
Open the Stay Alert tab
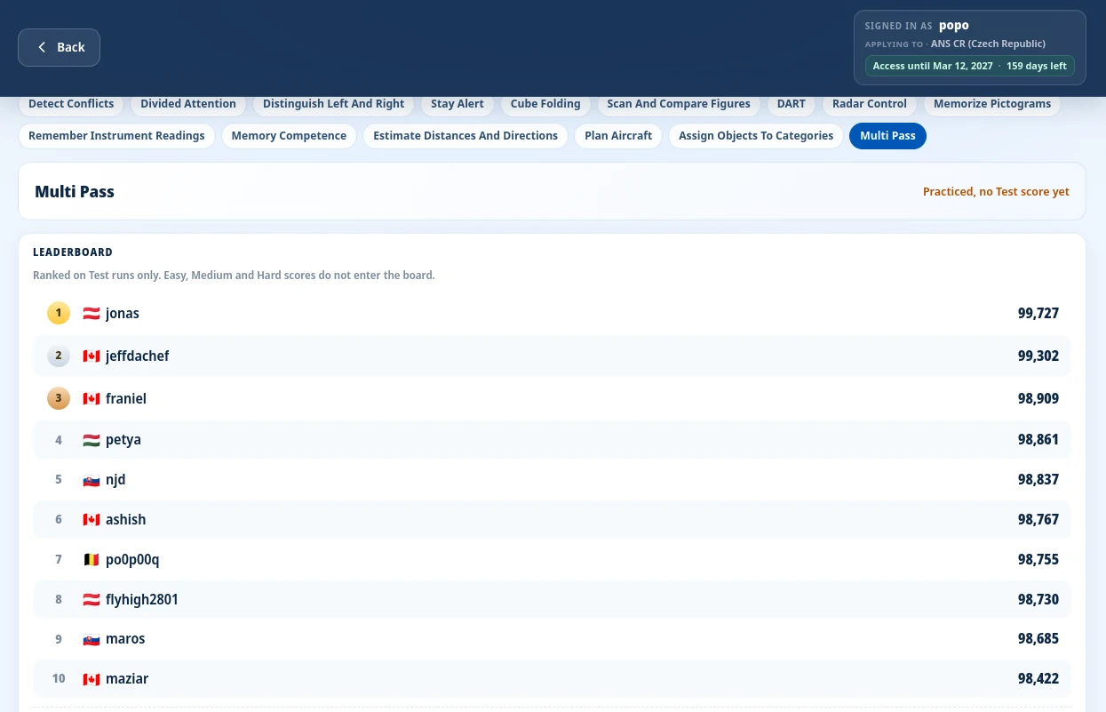point(458,104)
